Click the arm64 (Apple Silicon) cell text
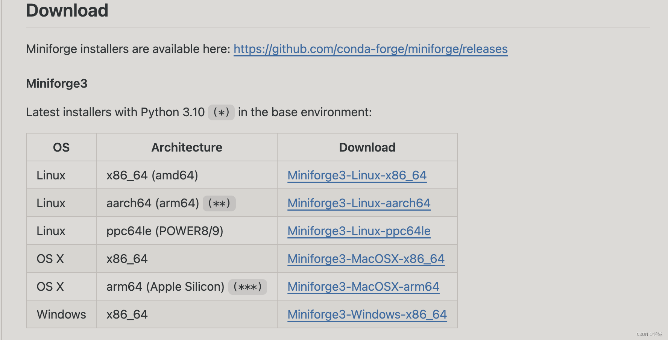Screen dimensions: 668x340 165,287
